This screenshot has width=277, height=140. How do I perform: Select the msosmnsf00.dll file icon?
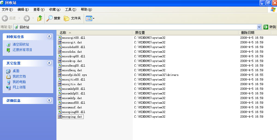(x=60, y=103)
